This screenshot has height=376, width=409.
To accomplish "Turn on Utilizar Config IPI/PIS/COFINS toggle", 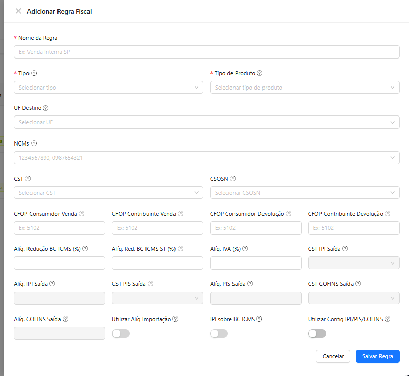I will 317,334.
